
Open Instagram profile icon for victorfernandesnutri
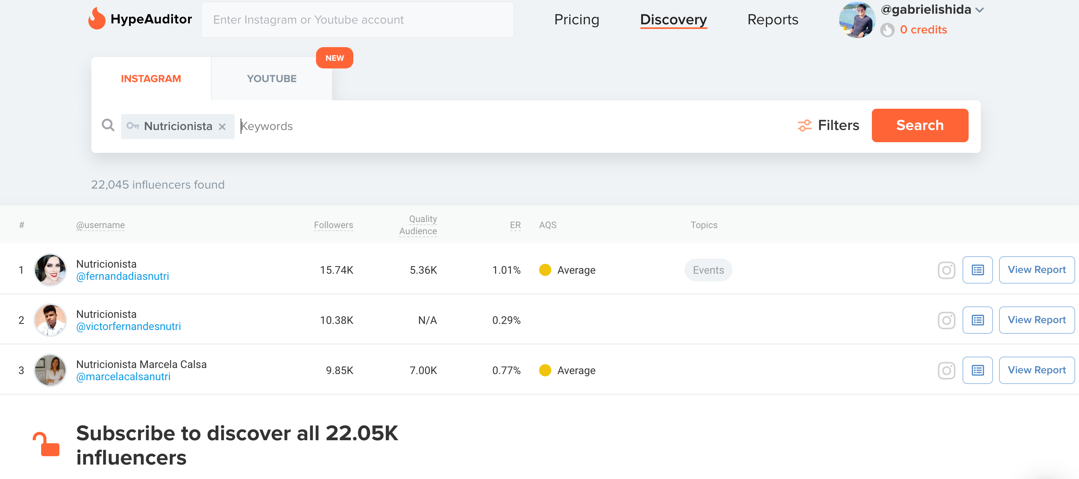click(x=946, y=320)
